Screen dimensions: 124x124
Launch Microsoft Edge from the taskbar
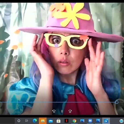point(35,121)
